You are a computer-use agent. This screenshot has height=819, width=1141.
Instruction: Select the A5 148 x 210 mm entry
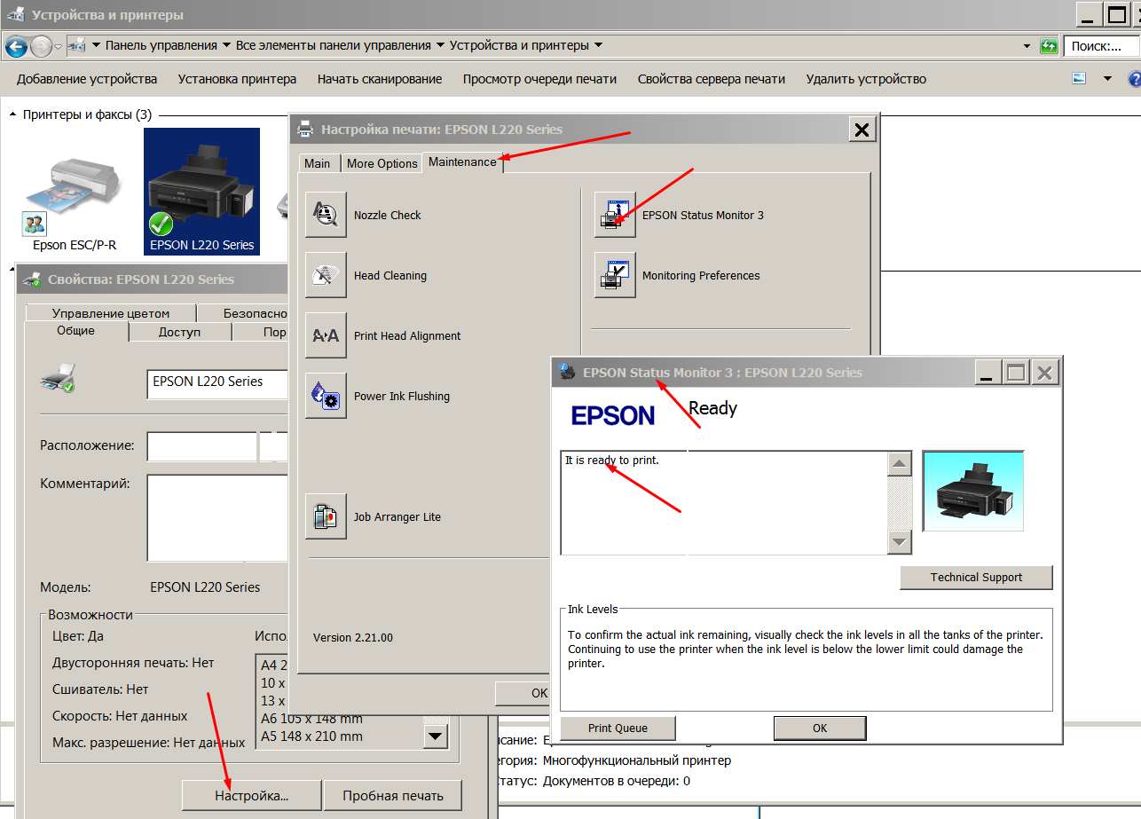pos(311,736)
